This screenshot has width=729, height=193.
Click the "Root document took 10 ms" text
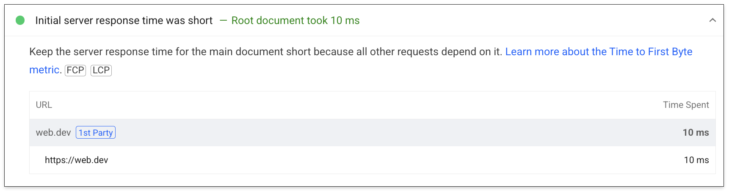295,21
